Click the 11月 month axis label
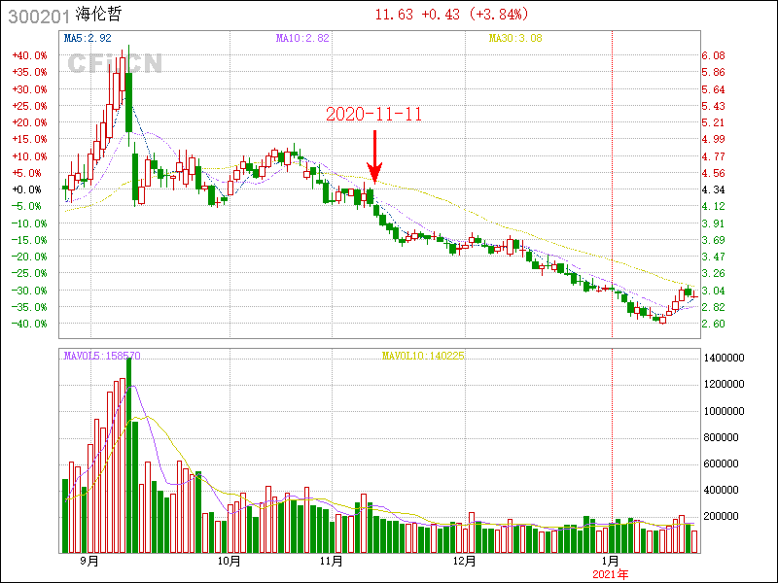 point(331,561)
